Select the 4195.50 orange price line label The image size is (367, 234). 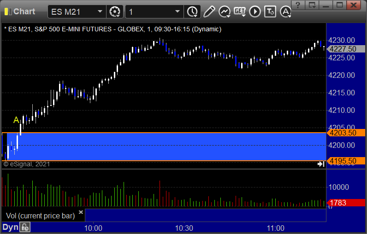click(346, 161)
